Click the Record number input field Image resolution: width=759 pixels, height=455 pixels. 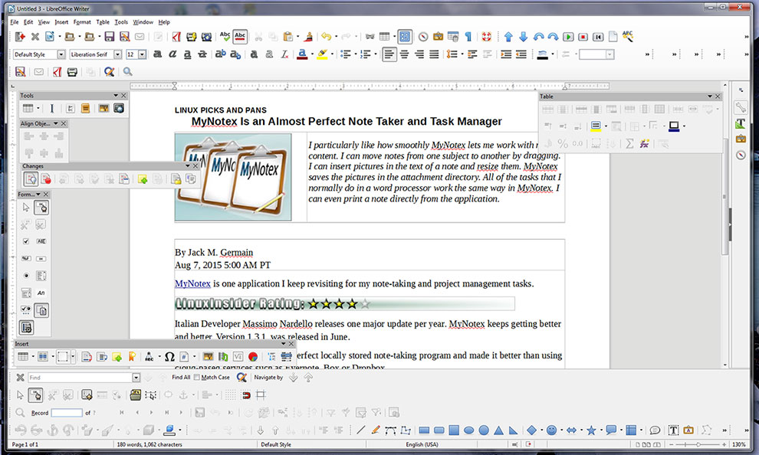click(x=67, y=413)
